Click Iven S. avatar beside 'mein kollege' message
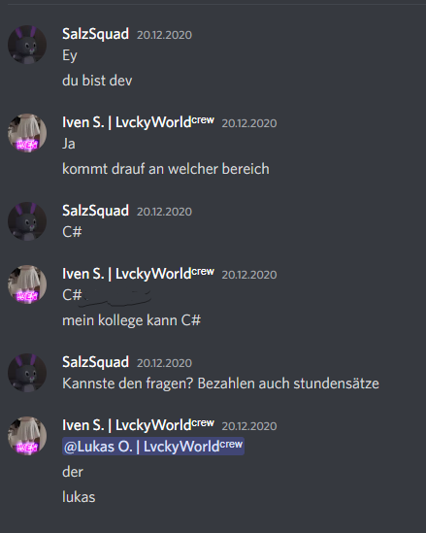 coord(27,284)
